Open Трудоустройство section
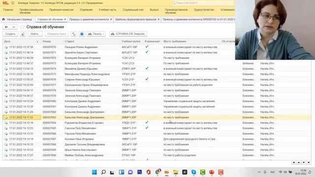This screenshot has height=177, width=315. point(204,10)
